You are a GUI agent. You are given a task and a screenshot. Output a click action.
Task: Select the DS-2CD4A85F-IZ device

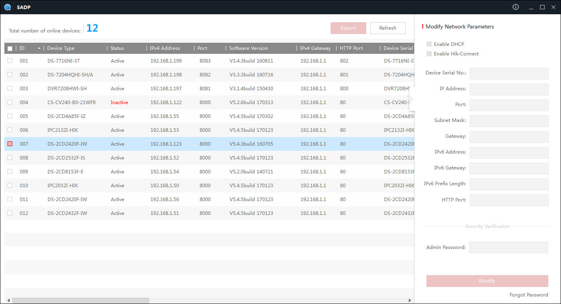click(67, 116)
